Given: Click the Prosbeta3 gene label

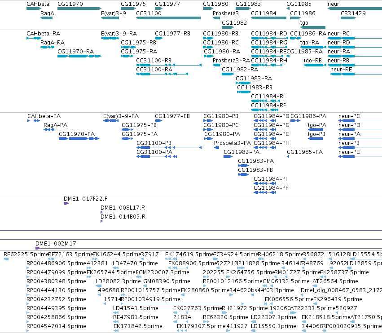Looking at the screenshot, I should [226, 13].
